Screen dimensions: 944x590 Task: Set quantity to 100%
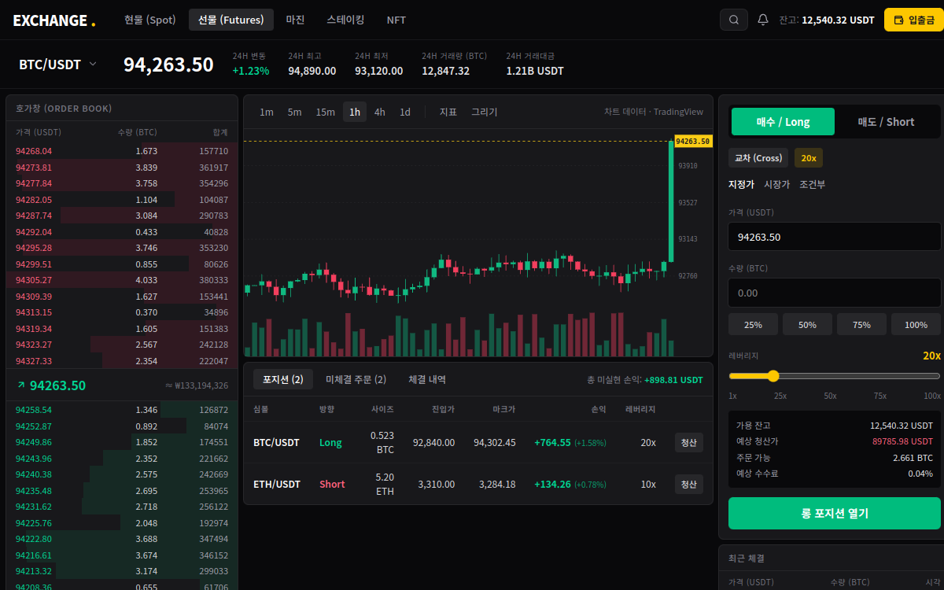pyautogui.click(x=916, y=324)
